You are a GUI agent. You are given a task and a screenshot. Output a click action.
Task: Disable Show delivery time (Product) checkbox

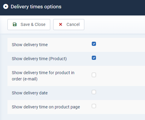click(94, 58)
